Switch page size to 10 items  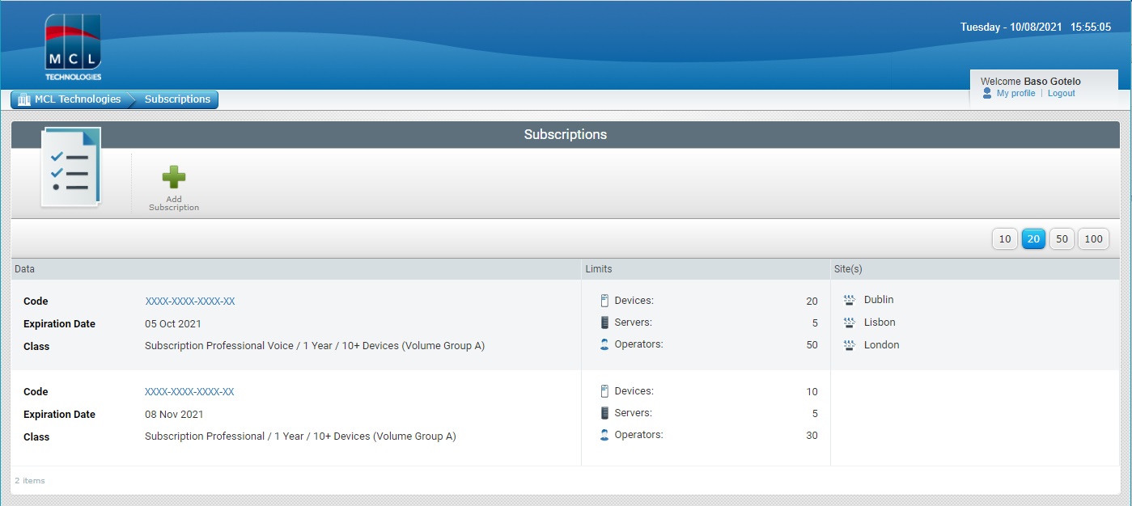(1004, 238)
